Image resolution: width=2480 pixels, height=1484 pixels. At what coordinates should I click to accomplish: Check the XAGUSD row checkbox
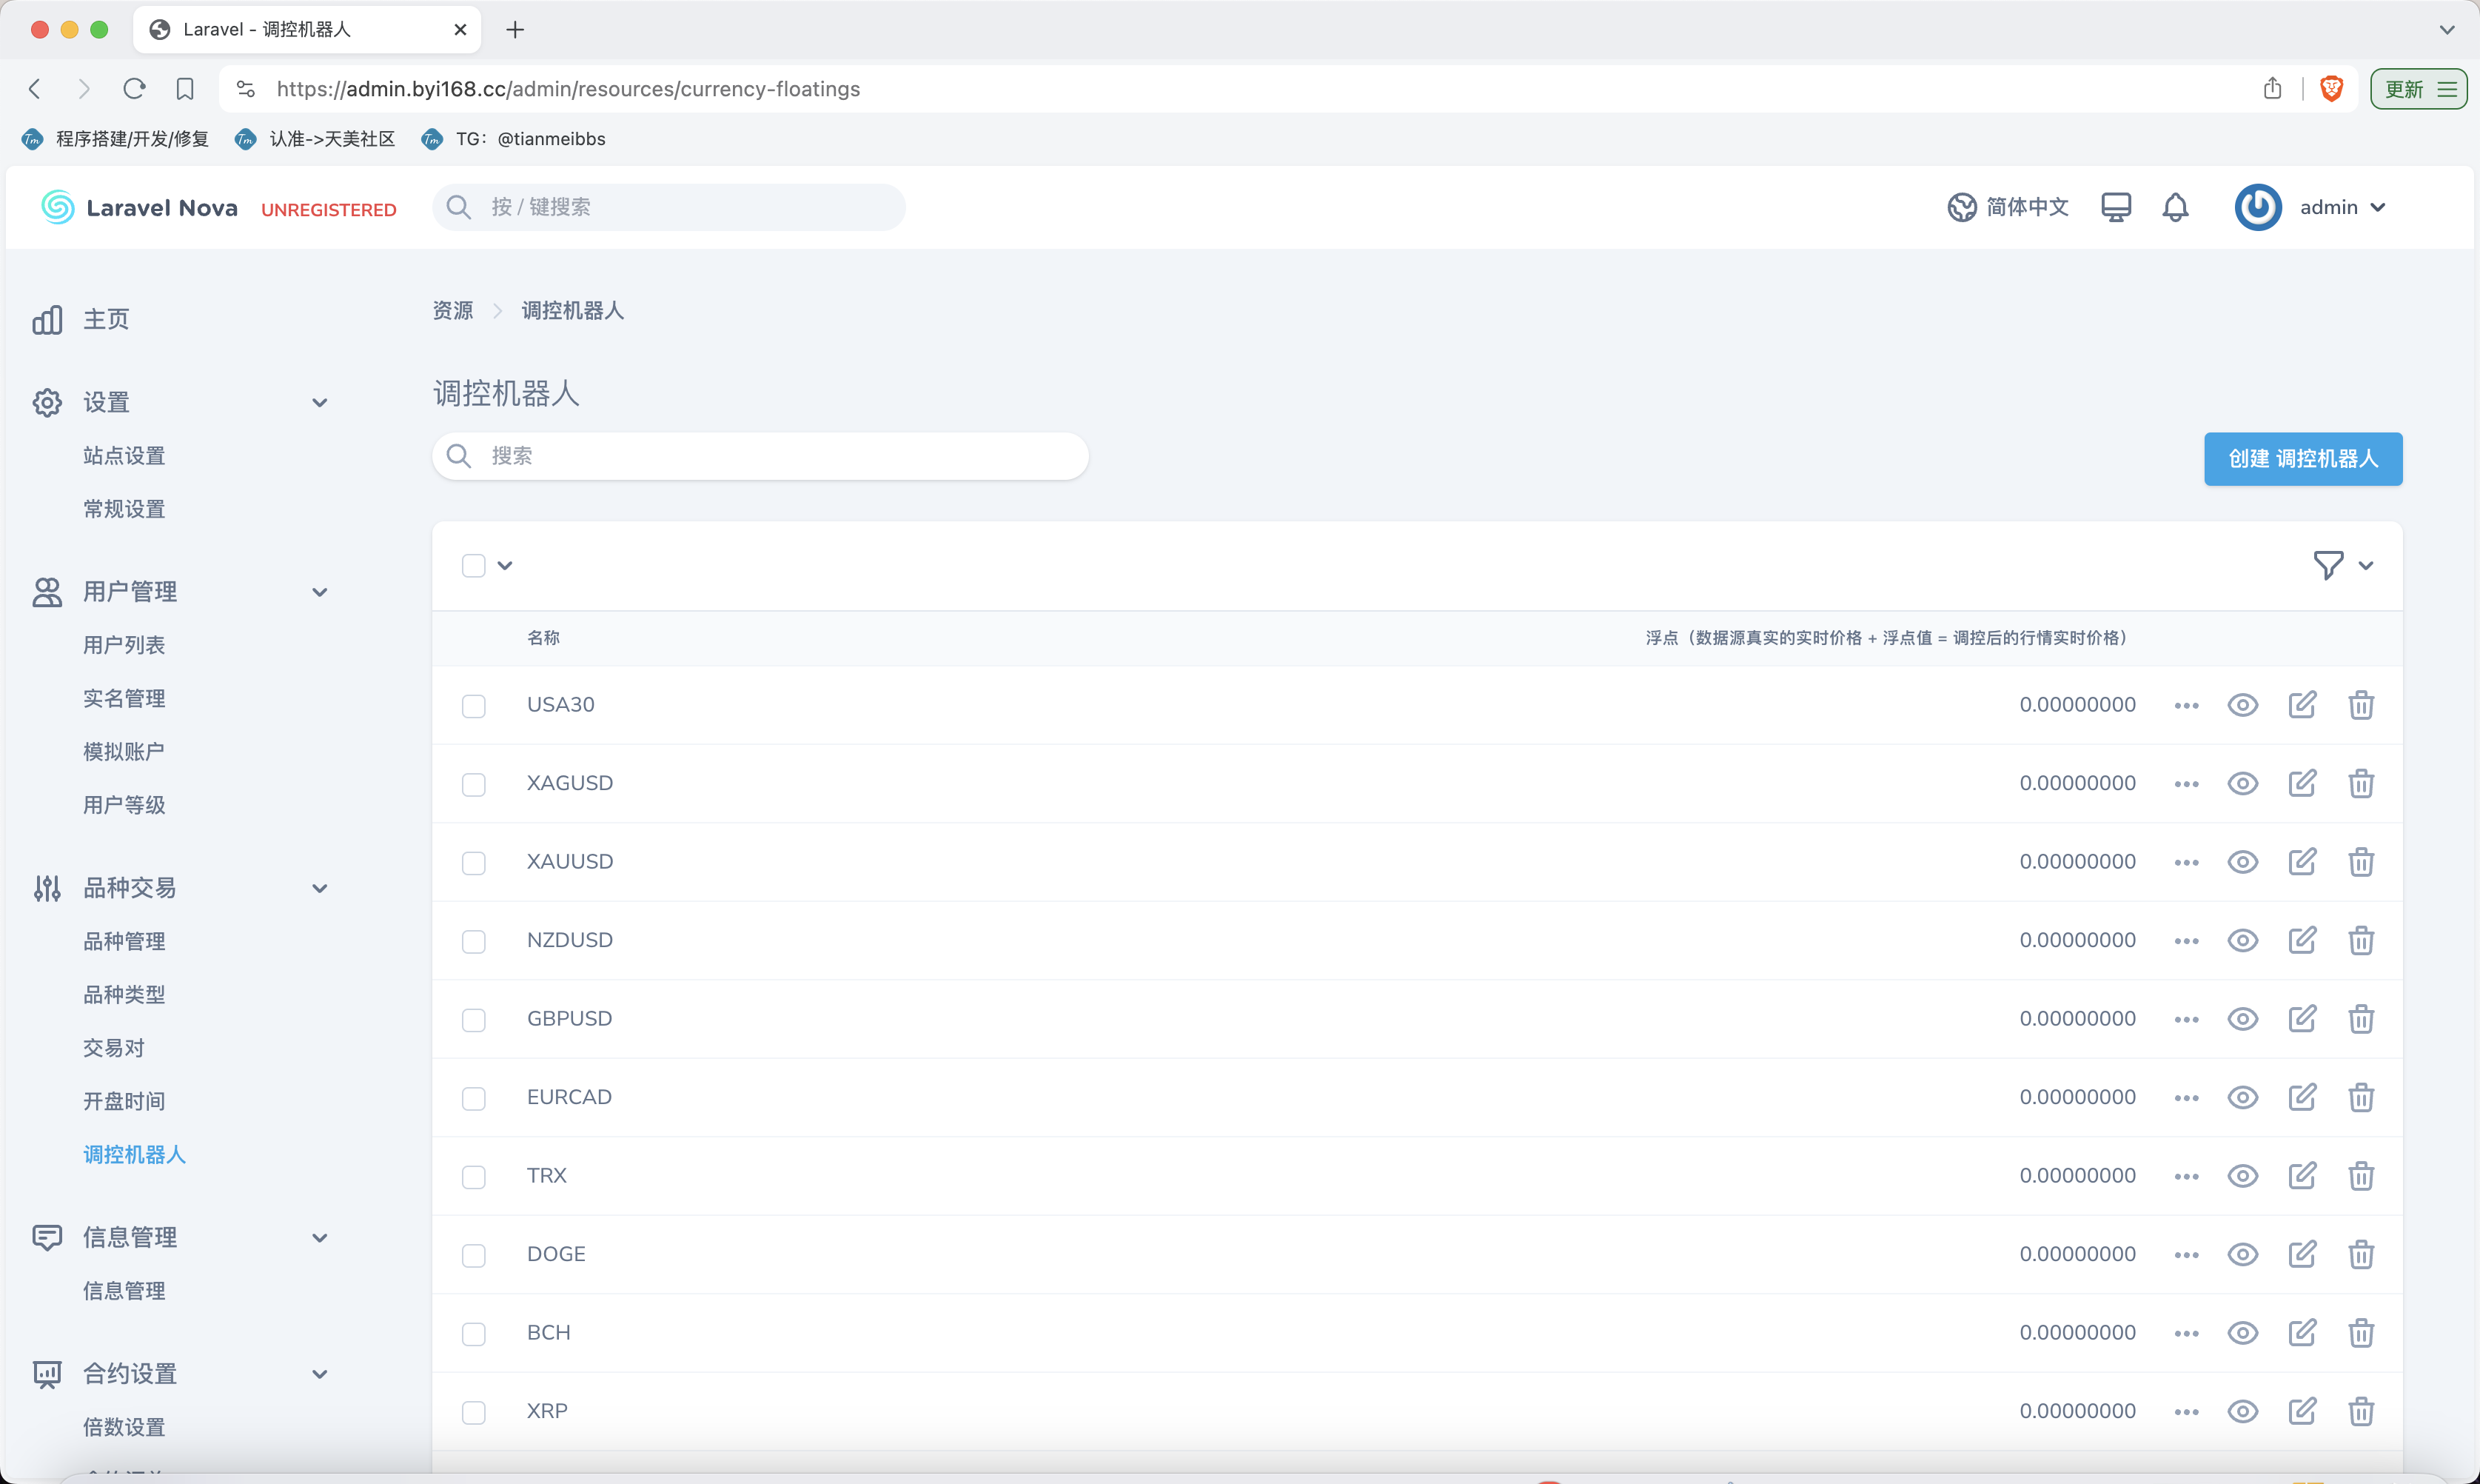click(x=474, y=785)
